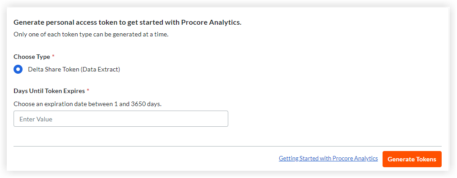Click the 'Getting Started' part of the help link
Viewport: 457px width, 178px height.
tap(299, 159)
